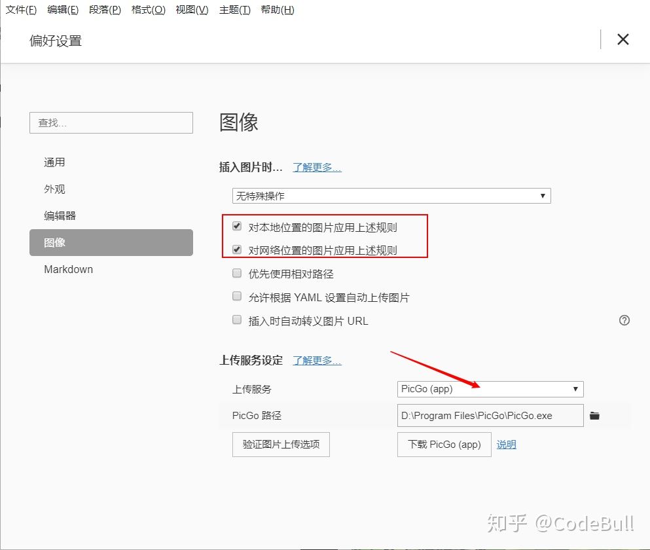Click the help question mark icon
Image resolution: width=650 pixels, height=550 pixels.
[x=624, y=320]
